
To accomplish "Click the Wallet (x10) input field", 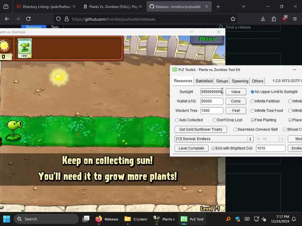I will point(212,101).
